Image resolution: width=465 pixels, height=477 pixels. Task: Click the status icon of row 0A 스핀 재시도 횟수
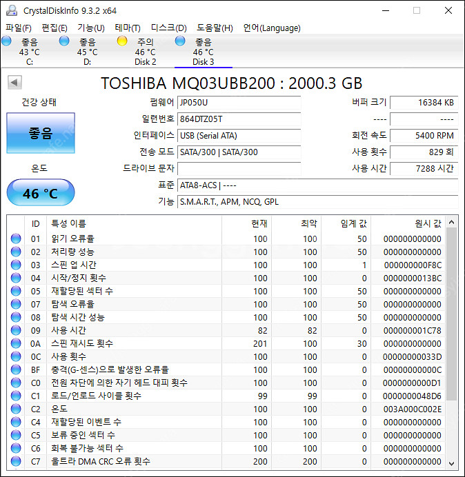(16, 343)
